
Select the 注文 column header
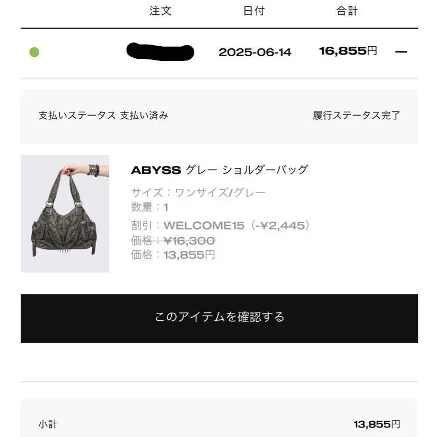(x=160, y=11)
